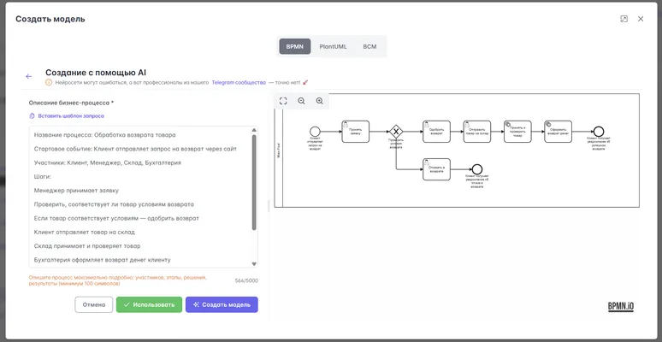662x342 pixels.
Task: Click the BPMN.iO logo
Action: click(x=620, y=306)
